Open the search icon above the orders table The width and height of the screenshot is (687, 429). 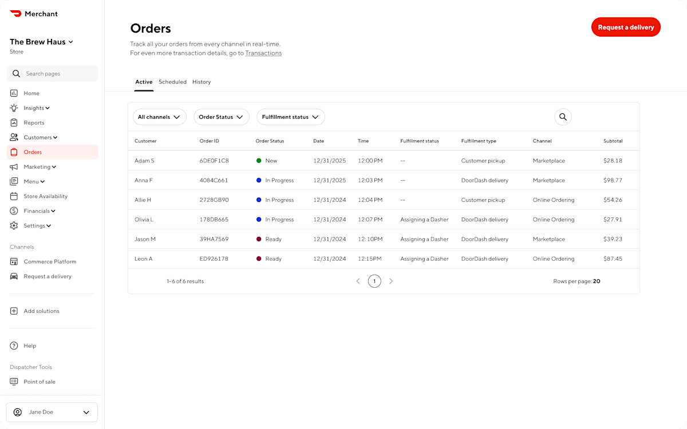563,117
